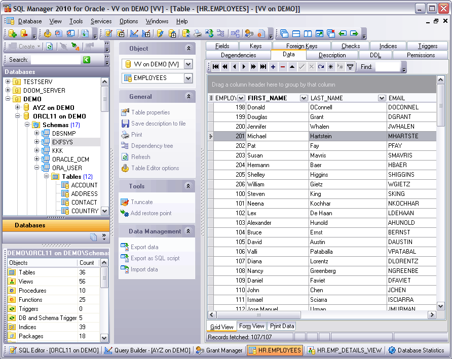Click the Table Editor options icon
452x359 pixels.
(125, 168)
